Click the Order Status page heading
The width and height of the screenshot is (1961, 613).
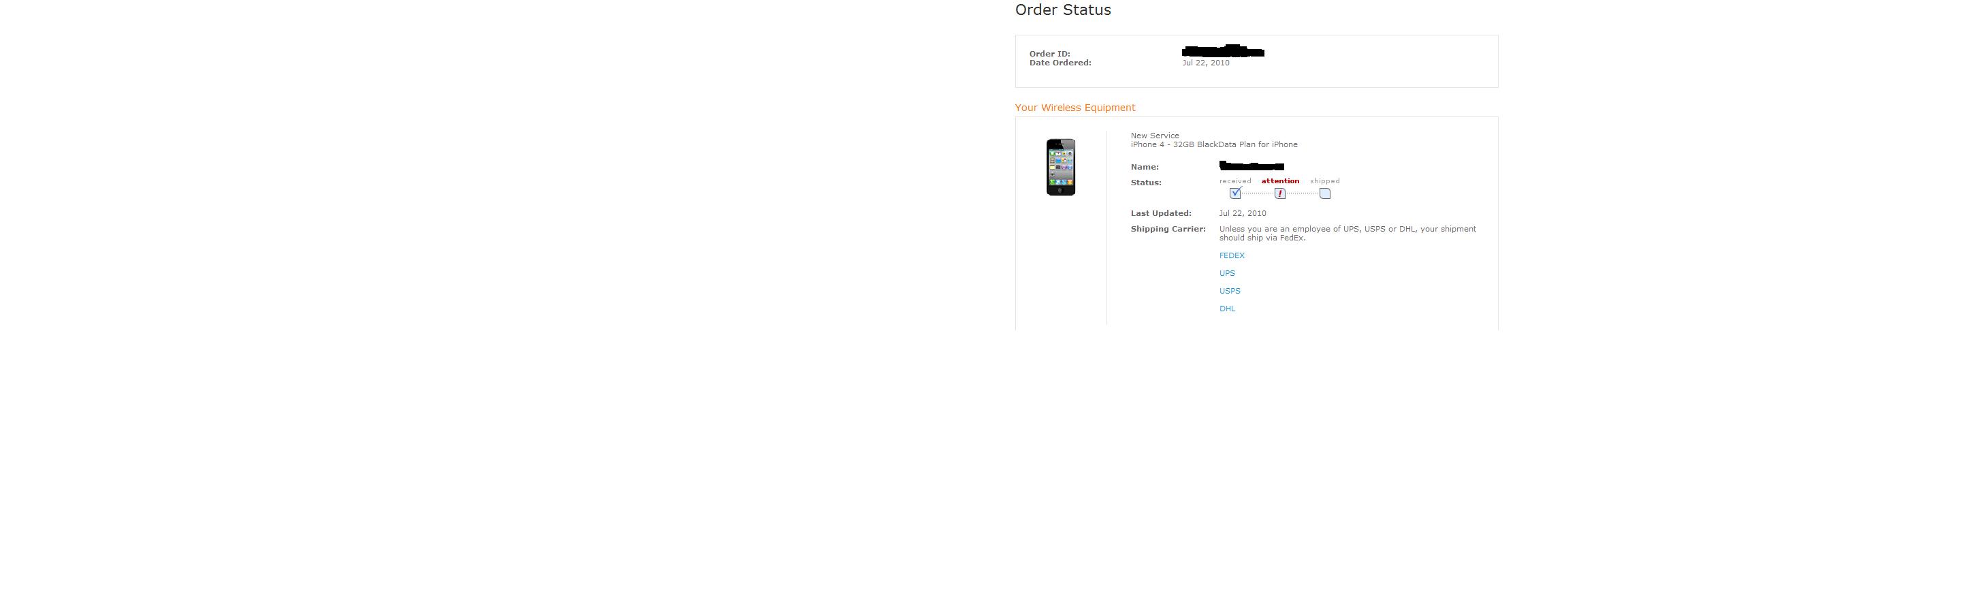pyautogui.click(x=1063, y=10)
